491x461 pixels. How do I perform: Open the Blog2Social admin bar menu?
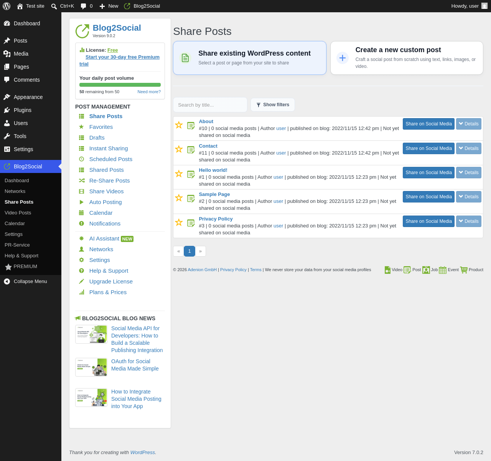coord(142,6)
